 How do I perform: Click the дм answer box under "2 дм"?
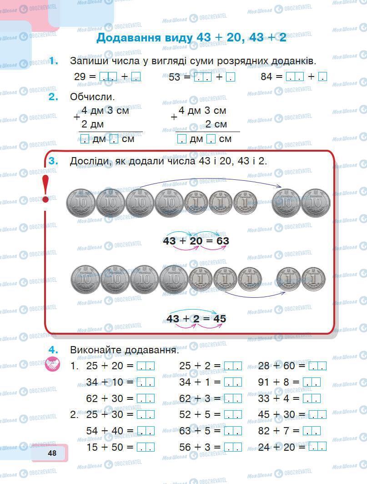pyautogui.click(x=85, y=139)
